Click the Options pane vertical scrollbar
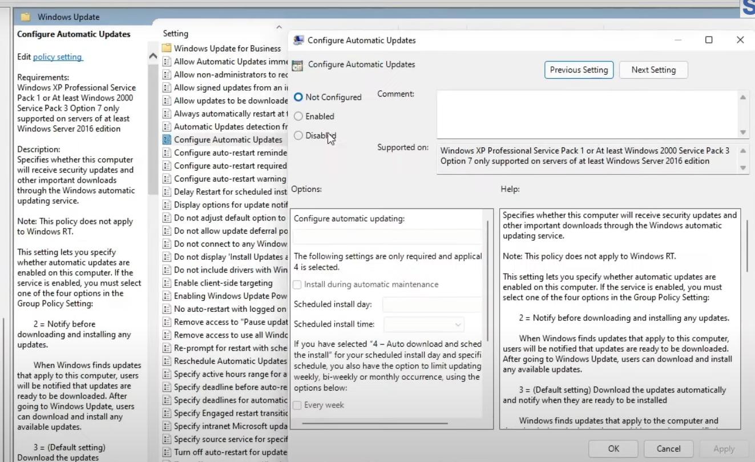Viewport: 755px width, 462px height. pos(488,280)
